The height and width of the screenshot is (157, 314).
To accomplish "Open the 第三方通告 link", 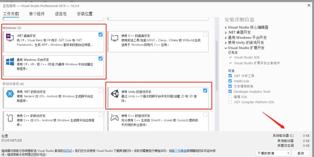I will 179,151.
